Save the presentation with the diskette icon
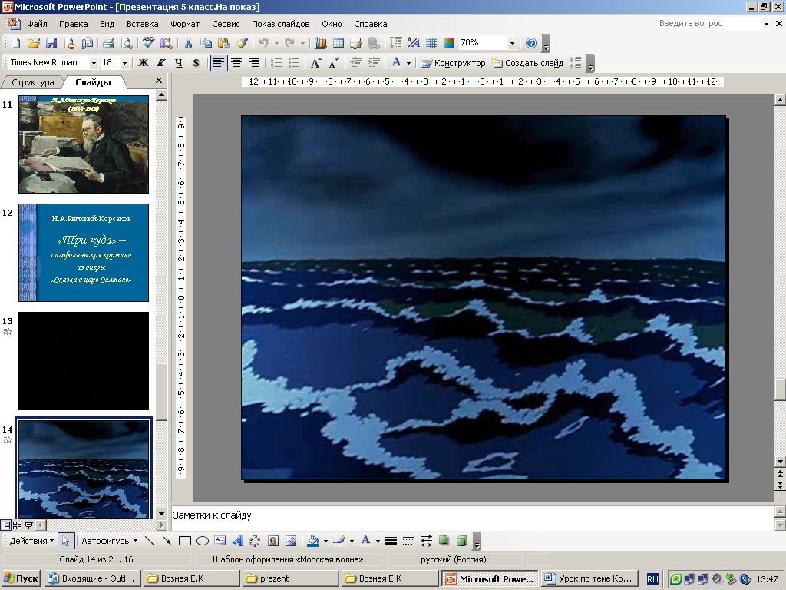786x590 pixels. [51, 43]
